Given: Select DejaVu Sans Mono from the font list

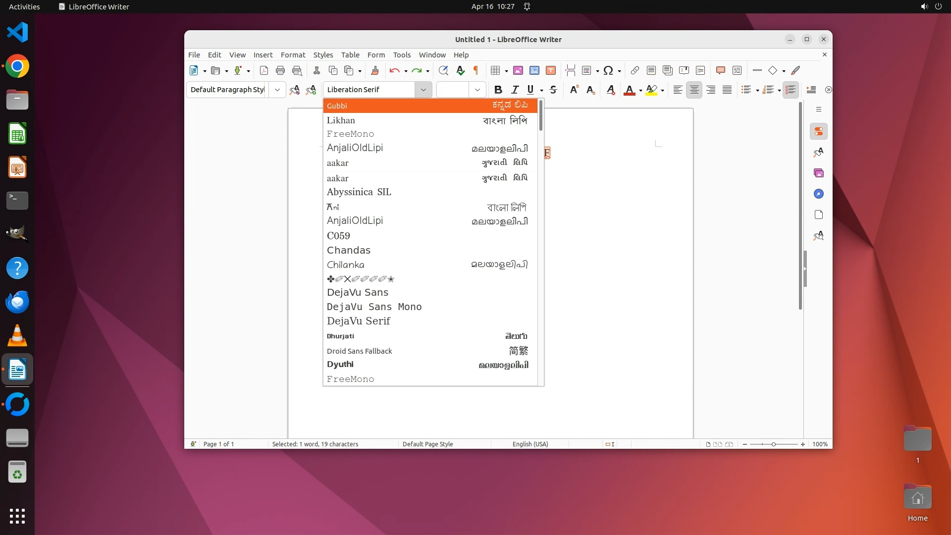Looking at the screenshot, I should 374,307.
